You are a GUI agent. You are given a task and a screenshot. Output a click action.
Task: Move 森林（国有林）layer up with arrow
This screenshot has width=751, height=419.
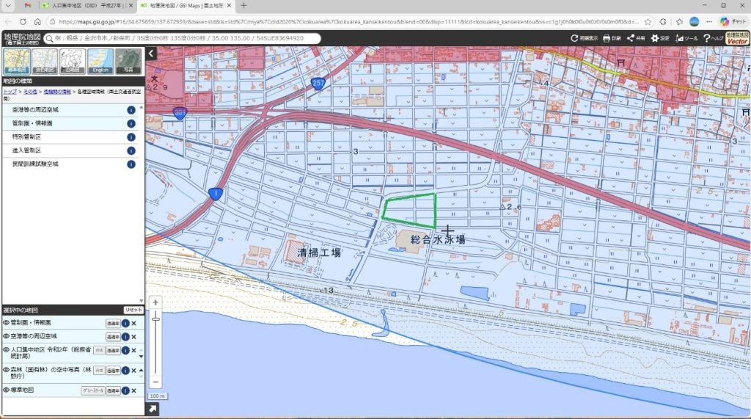click(x=142, y=370)
